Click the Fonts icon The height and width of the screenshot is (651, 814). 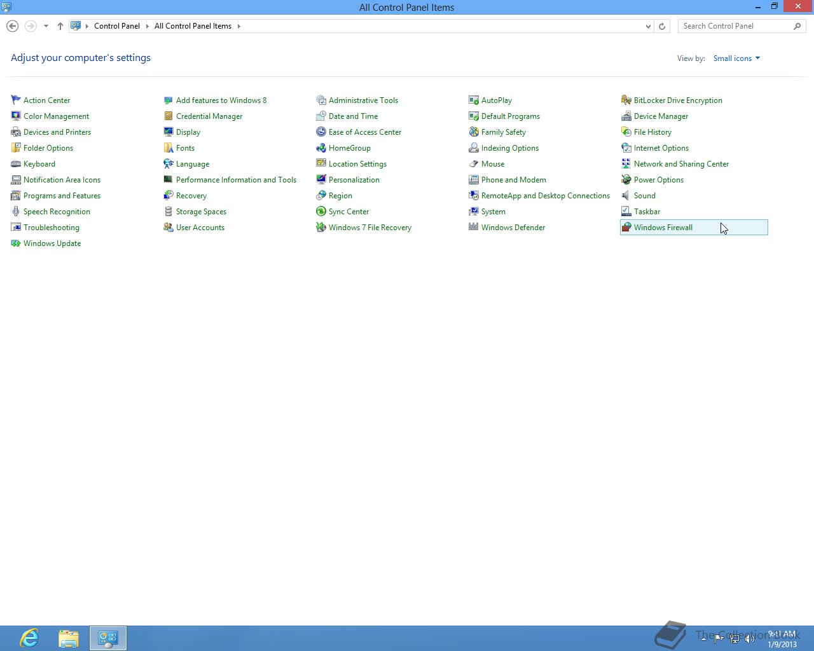pyautogui.click(x=169, y=147)
